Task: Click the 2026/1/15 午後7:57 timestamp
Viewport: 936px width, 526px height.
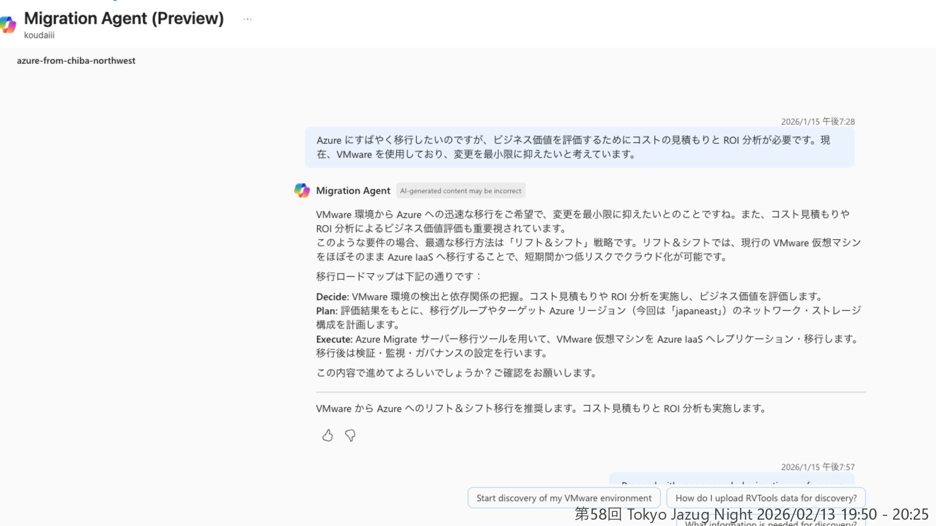Action: click(818, 467)
